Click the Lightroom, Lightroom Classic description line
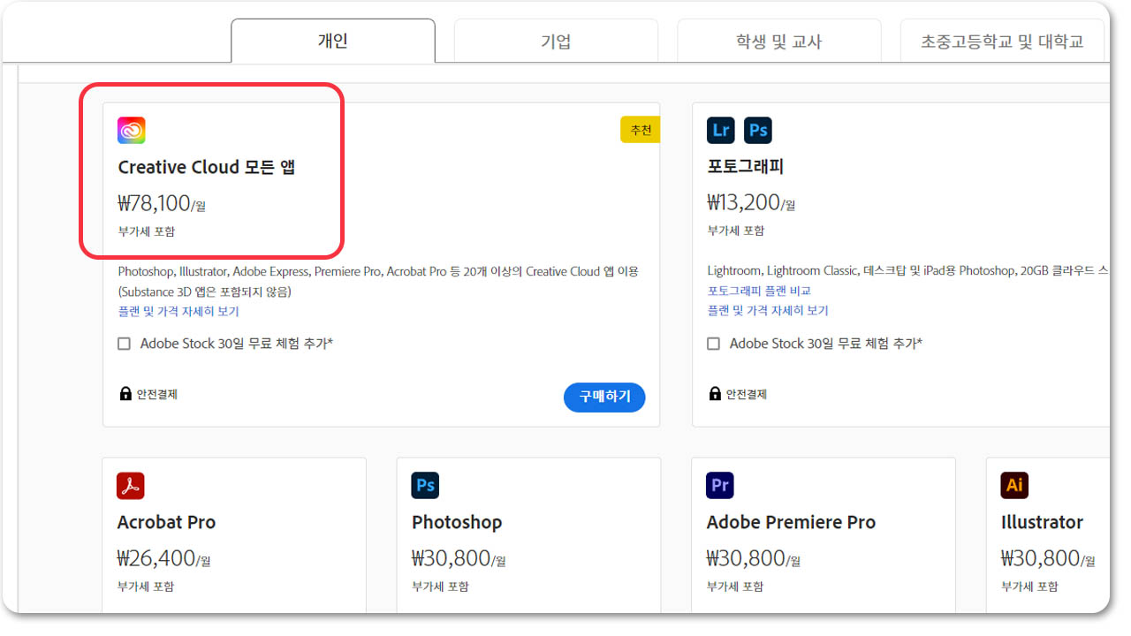This screenshot has height=636, width=1131. point(908,270)
